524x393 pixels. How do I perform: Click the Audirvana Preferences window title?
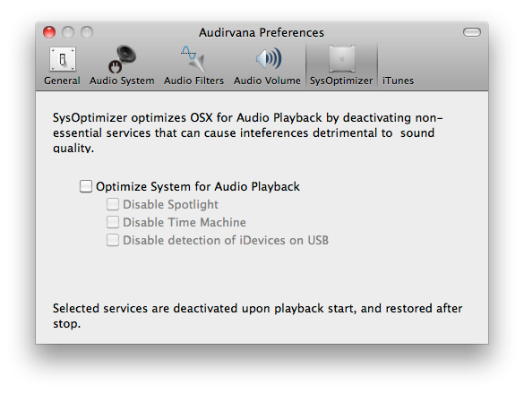pyautogui.click(x=262, y=33)
